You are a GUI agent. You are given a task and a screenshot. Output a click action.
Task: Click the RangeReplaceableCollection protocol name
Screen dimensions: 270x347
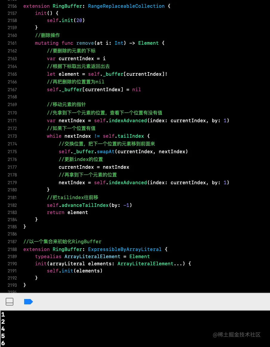click(126, 6)
